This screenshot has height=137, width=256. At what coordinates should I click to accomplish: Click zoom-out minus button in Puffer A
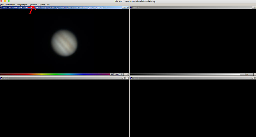pos(124,74)
